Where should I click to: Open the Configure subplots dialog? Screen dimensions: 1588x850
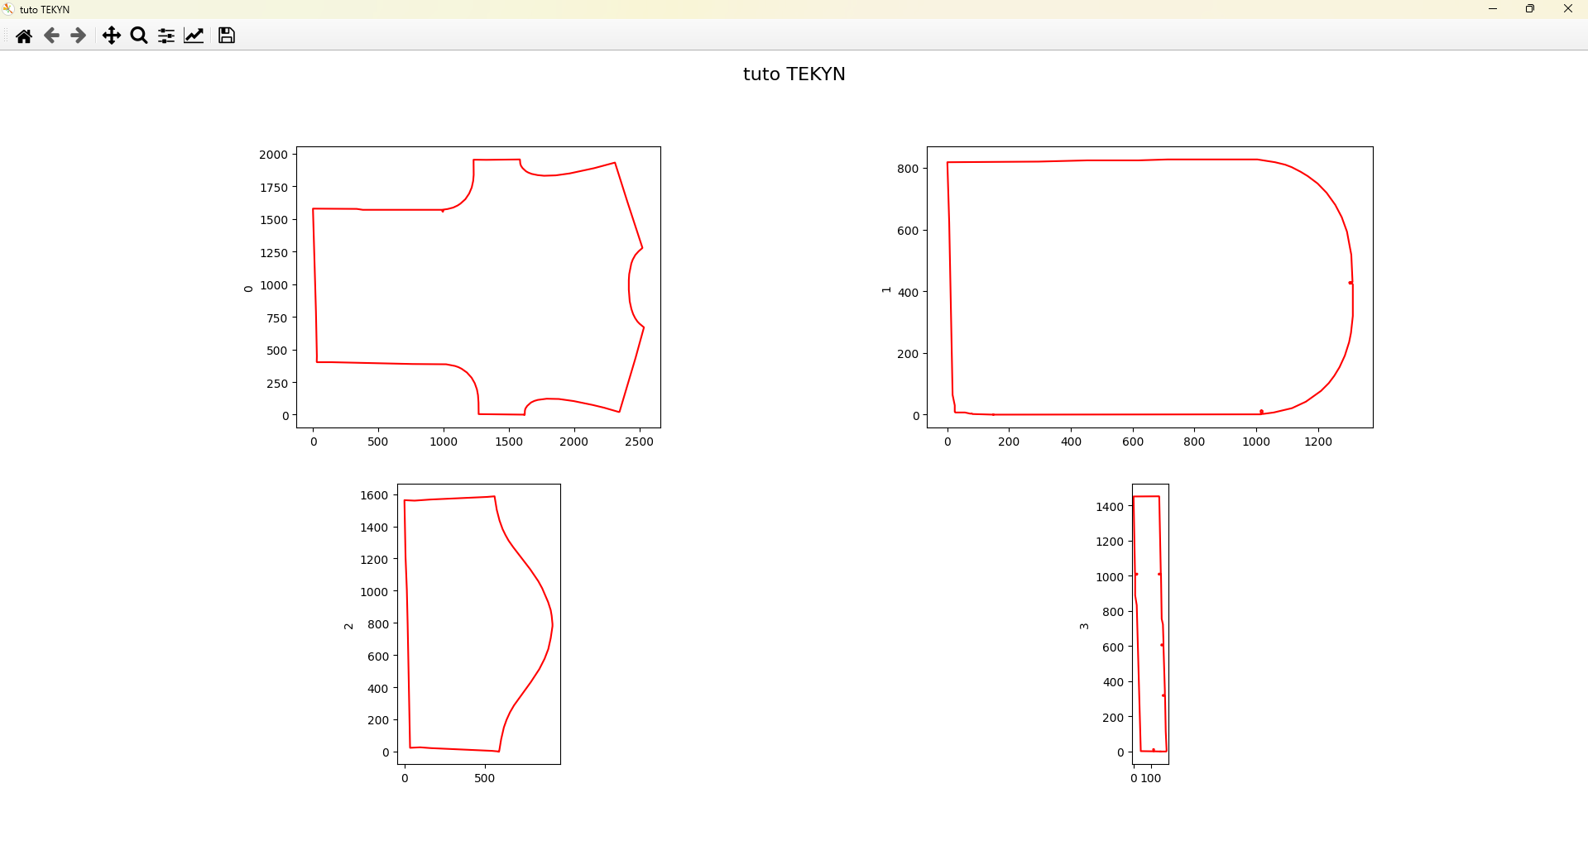(166, 36)
